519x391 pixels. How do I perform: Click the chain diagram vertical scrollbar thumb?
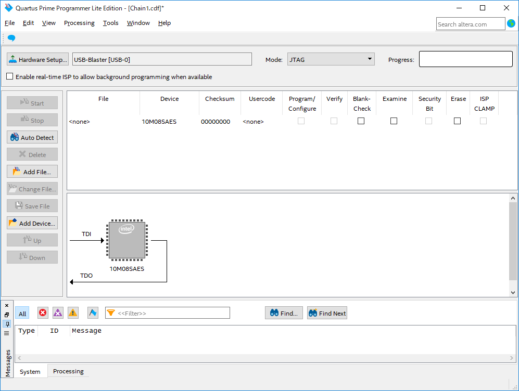tap(513, 241)
